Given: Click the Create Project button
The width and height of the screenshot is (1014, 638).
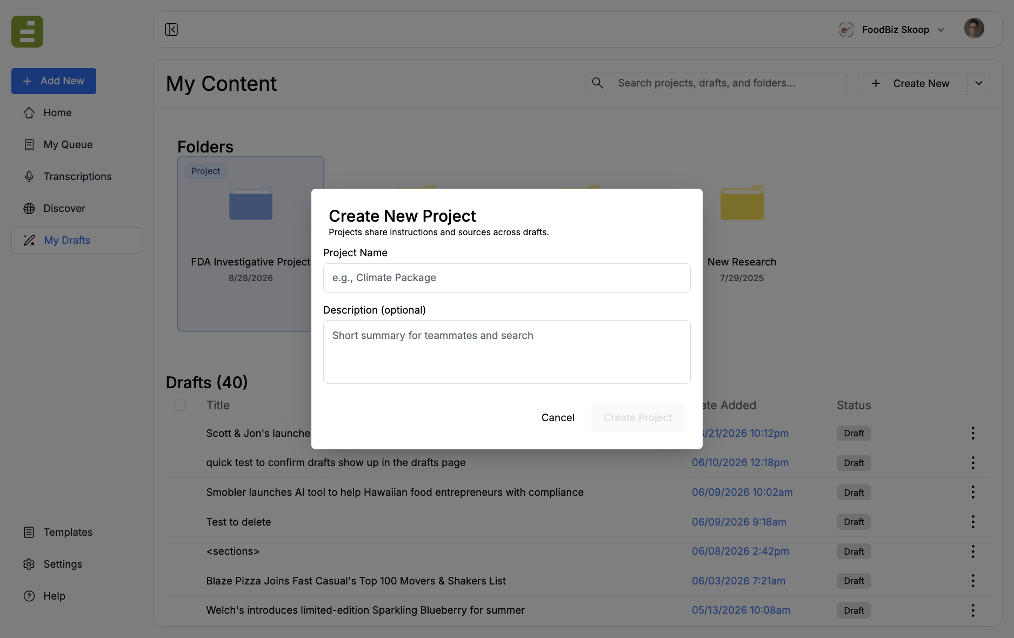Looking at the screenshot, I should [x=638, y=417].
